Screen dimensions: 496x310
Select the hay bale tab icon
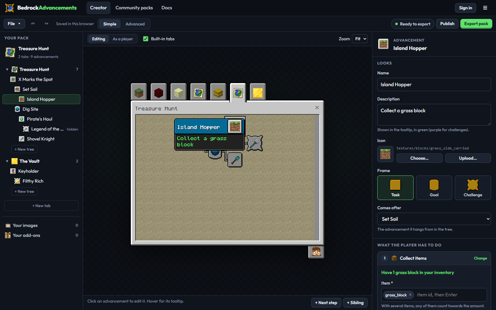pos(218,92)
